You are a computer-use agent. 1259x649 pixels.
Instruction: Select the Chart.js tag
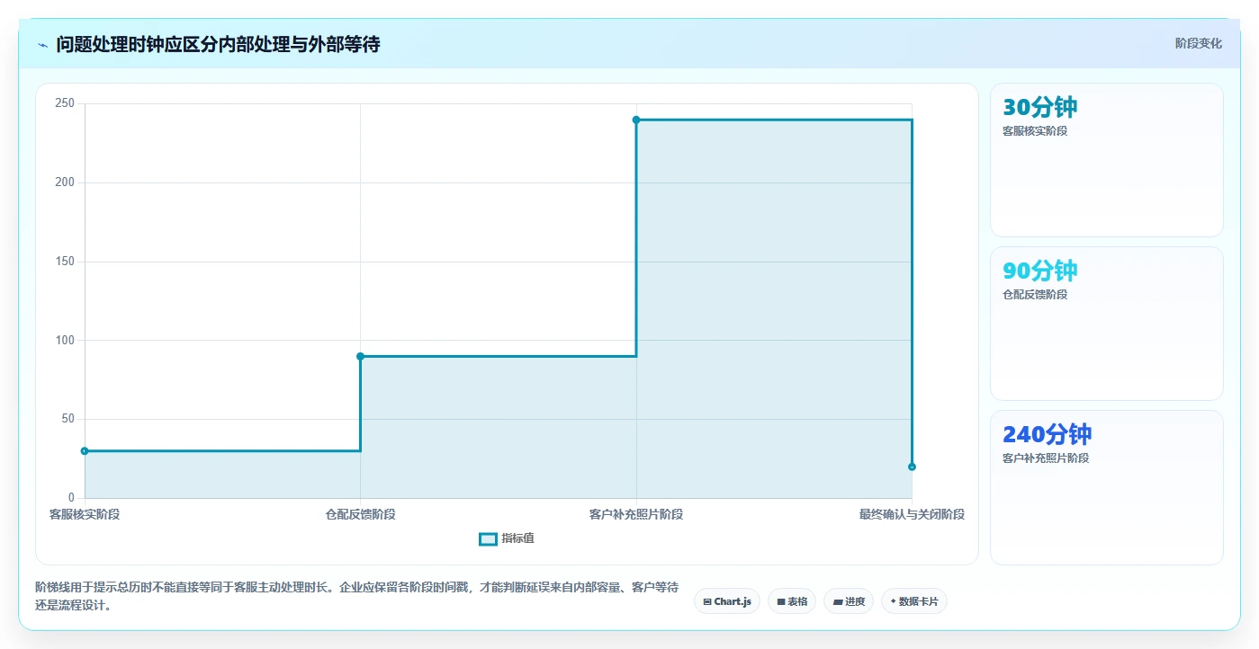click(727, 601)
